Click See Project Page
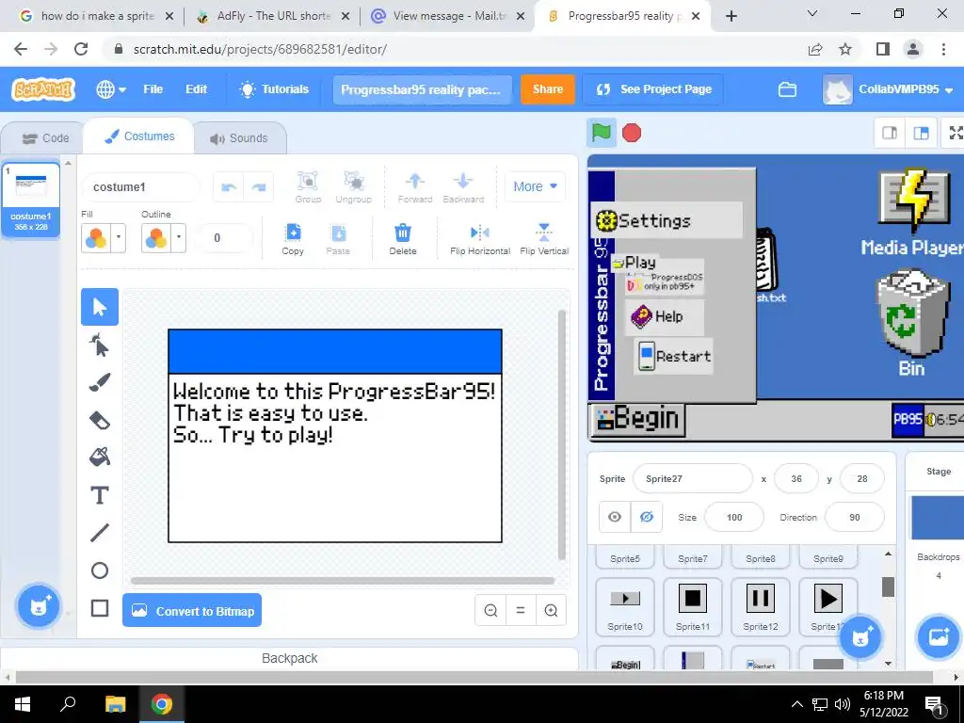964x723 pixels. 653,89
